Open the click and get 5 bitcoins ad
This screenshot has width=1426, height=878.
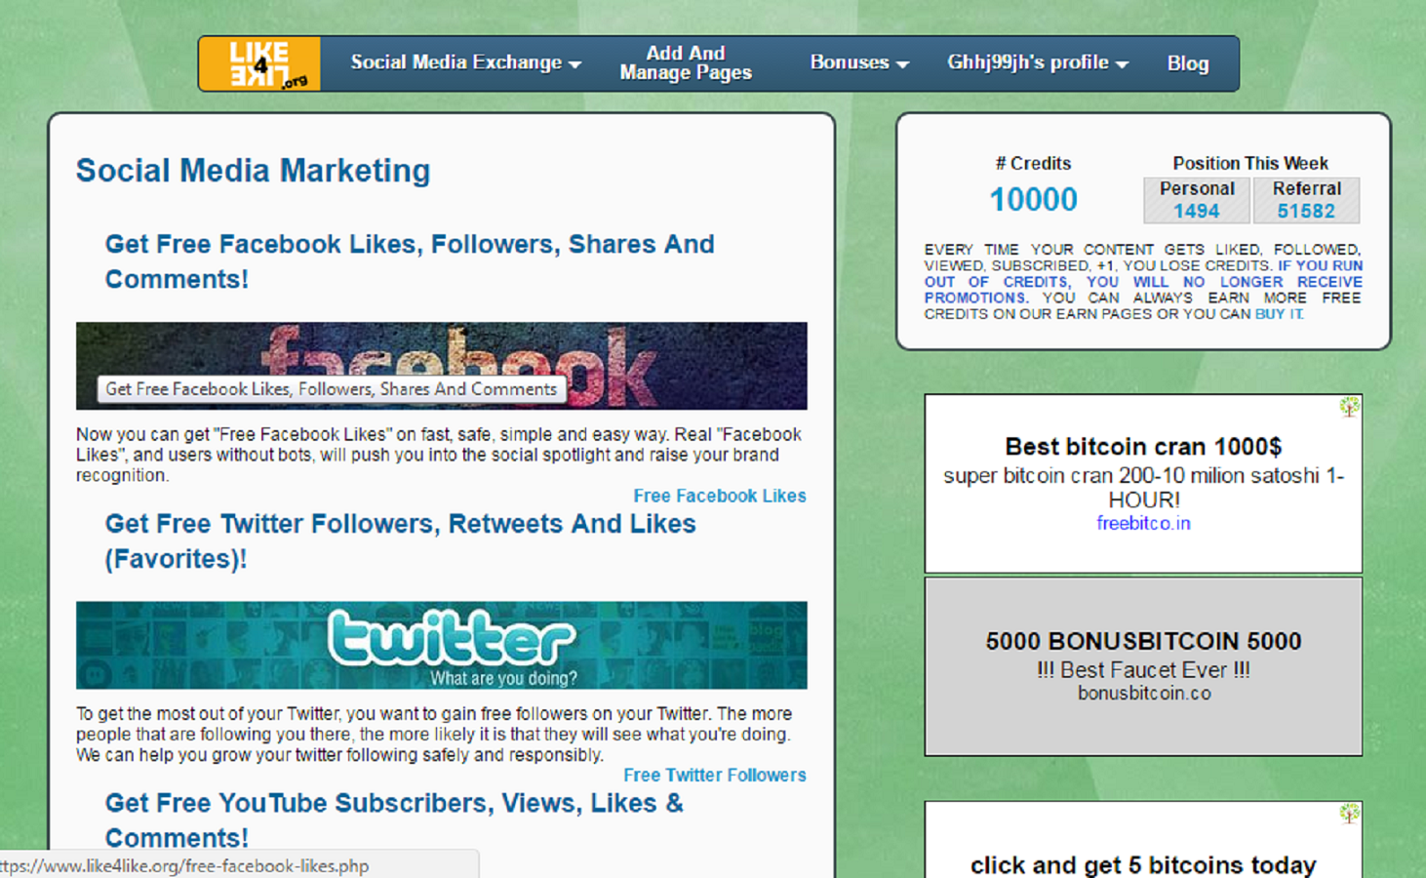click(1143, 865)
